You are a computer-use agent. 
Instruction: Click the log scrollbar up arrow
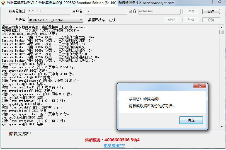[222, 28]
